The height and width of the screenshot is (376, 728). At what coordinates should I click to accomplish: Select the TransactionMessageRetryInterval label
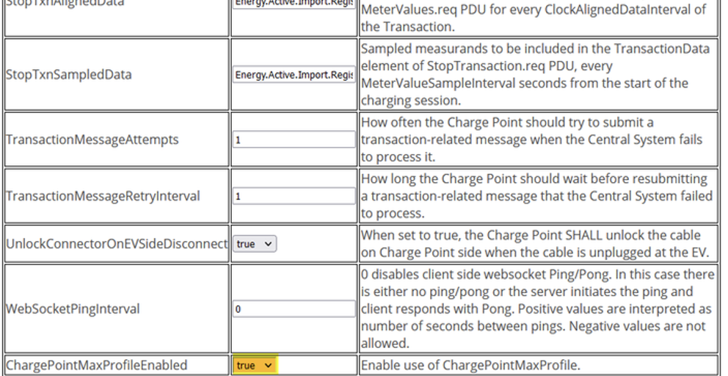103,196
